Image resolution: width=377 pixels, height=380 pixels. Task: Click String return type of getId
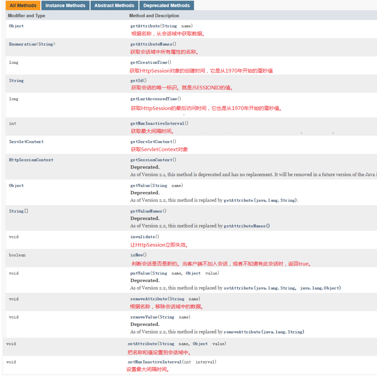(16, 81)
